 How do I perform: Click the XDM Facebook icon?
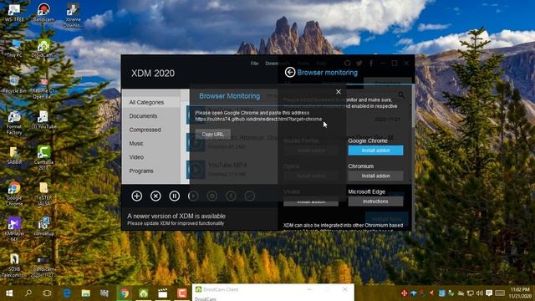[x=371, y=64]
